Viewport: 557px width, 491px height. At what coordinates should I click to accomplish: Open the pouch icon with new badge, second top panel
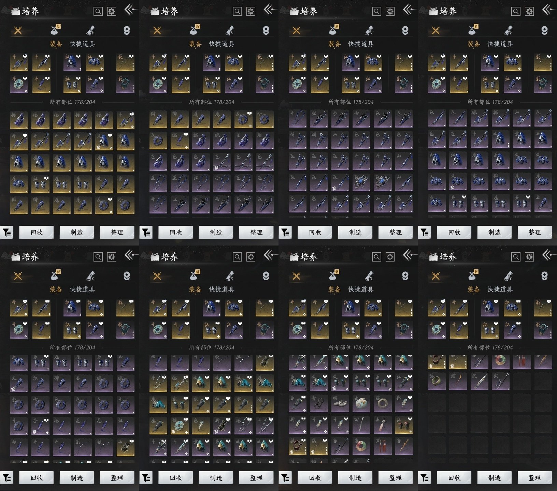pos(194,30)
